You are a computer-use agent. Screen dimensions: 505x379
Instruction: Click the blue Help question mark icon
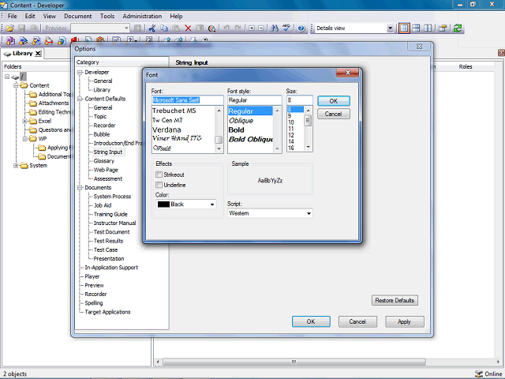coord(301,28)
